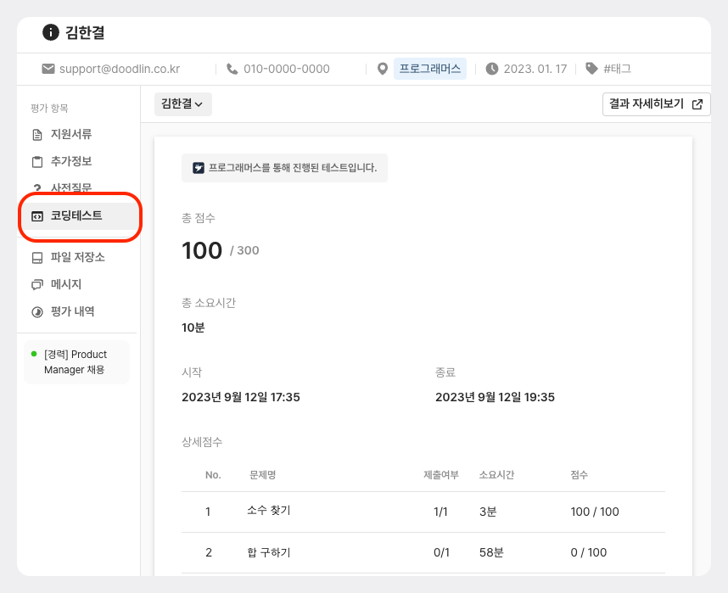Image resolution: width=728 pixels, height=593 pixels.
Task: Click the clock date icon
Action: click(492, 69)
